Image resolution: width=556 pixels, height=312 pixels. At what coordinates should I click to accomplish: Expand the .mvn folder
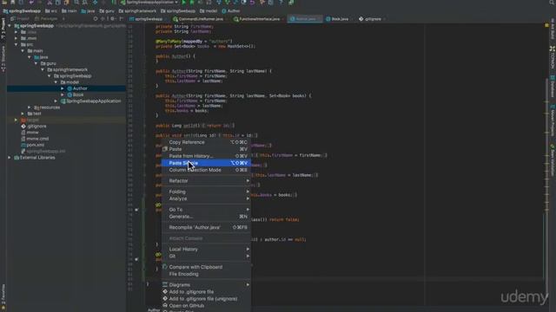16,38
